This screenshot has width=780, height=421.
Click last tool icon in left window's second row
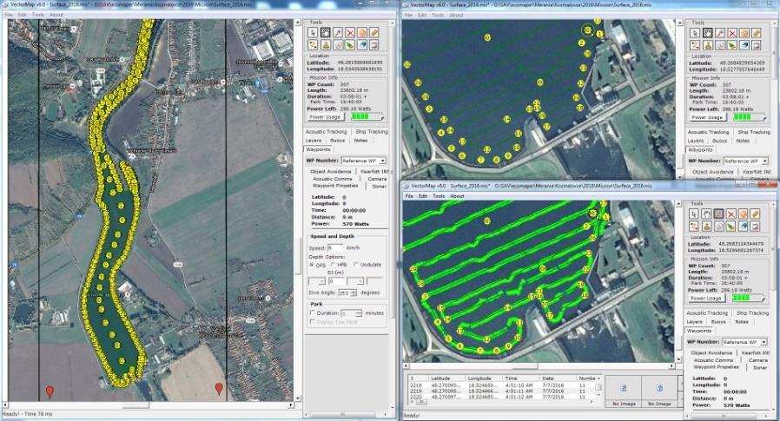coord(374,45)
